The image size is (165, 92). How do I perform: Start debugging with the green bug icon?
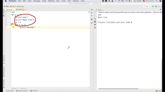(156, 6)
